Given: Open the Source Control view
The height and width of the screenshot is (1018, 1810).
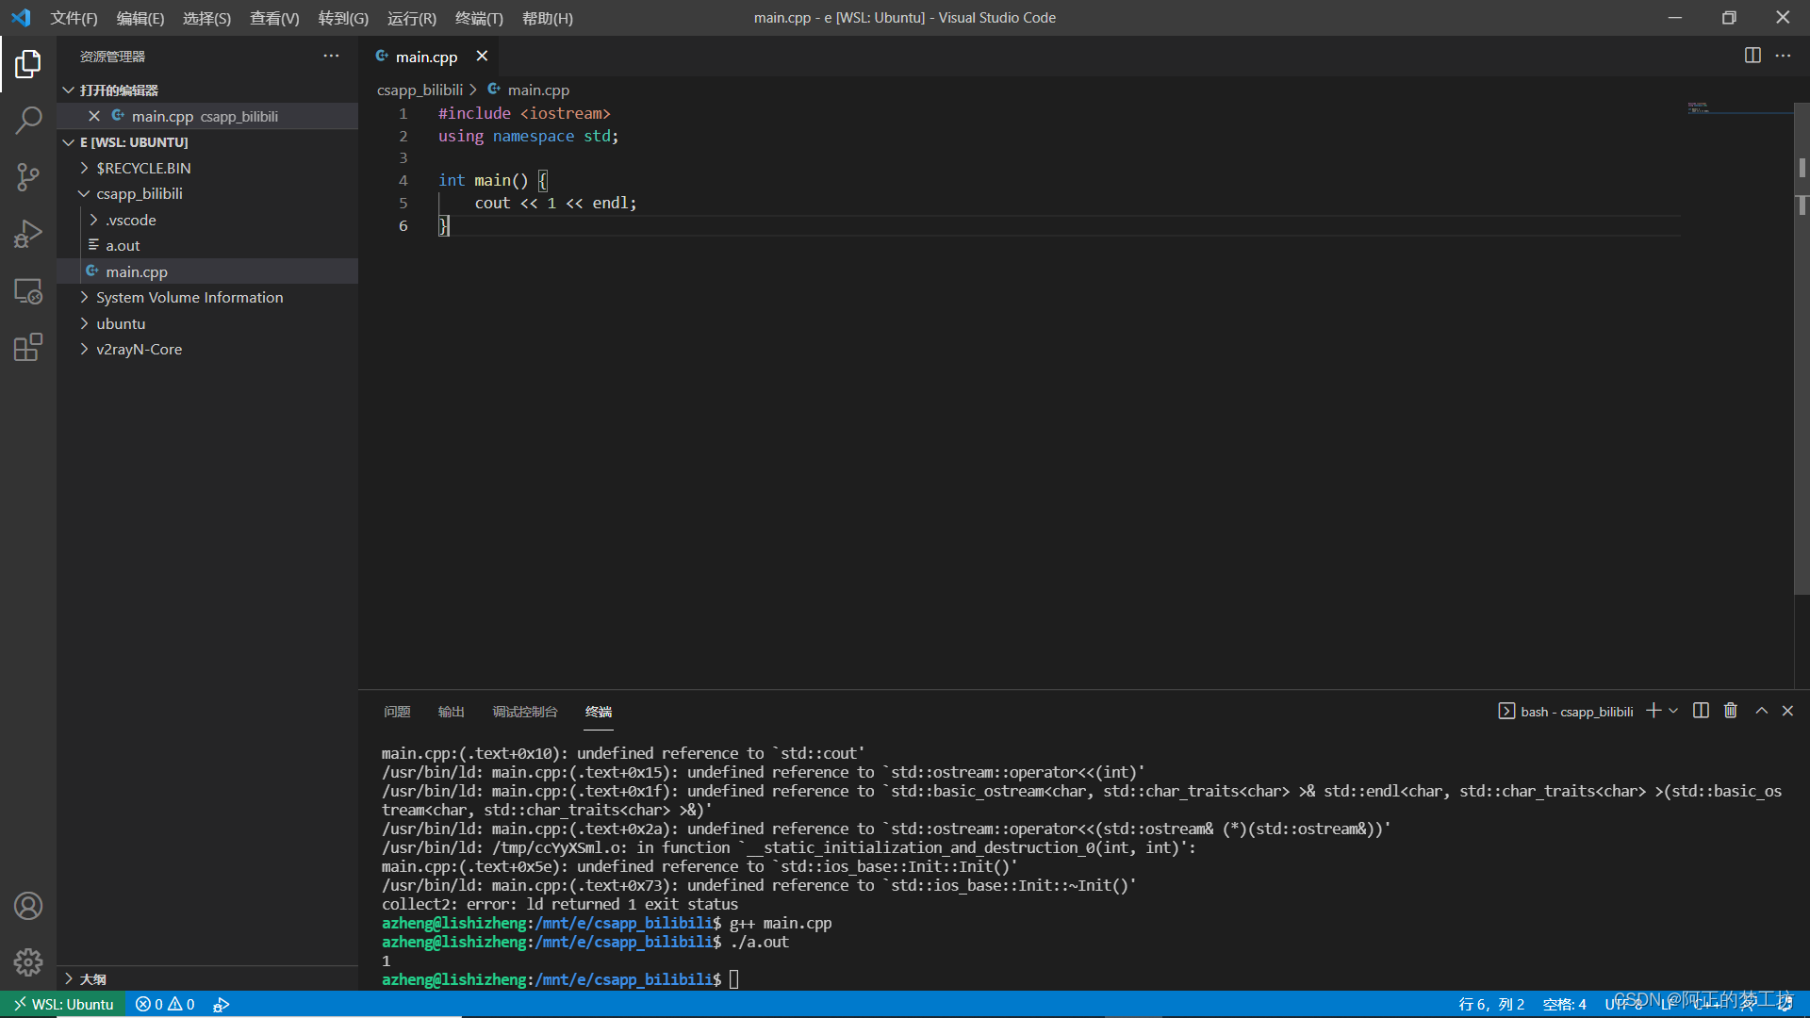Looking at the screenshot, I should click(28, 176).
